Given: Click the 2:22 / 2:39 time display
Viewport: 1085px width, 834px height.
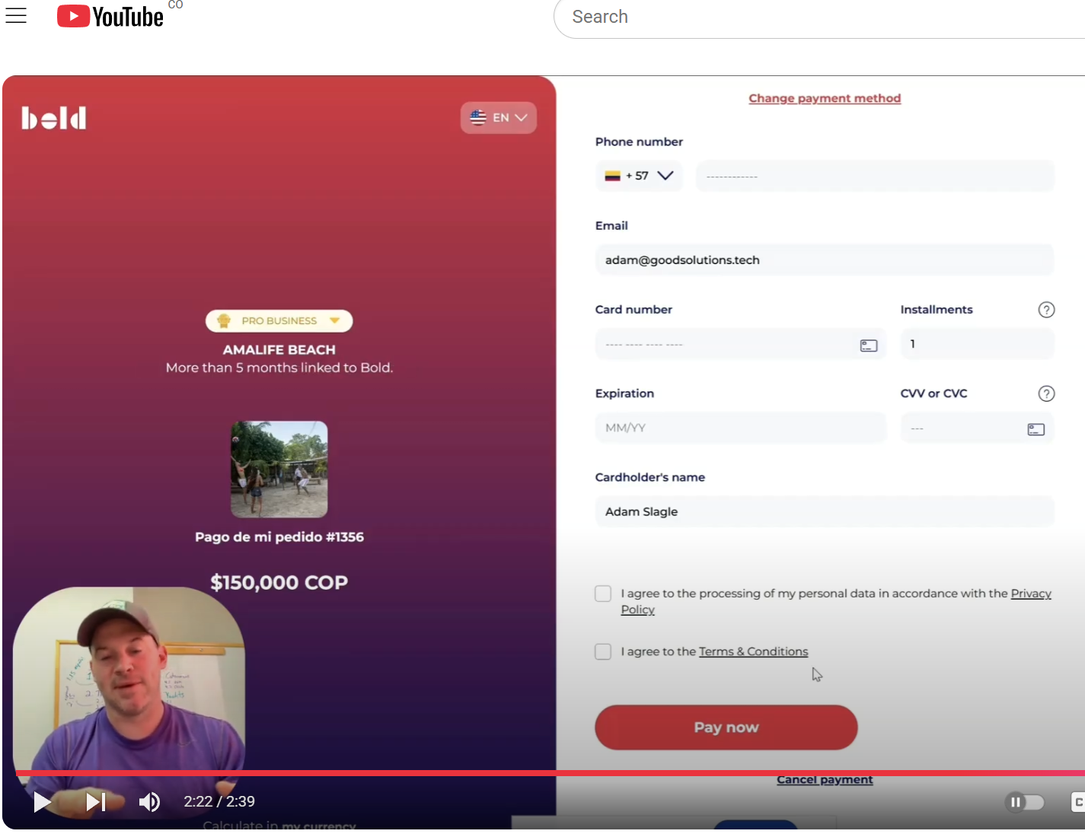Looking at the screenshot, I should tap(219, 801).
